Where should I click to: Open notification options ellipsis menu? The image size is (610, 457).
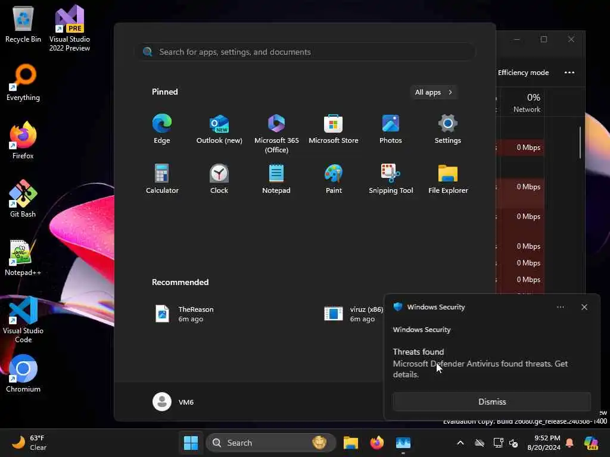[x=560, y=307]
